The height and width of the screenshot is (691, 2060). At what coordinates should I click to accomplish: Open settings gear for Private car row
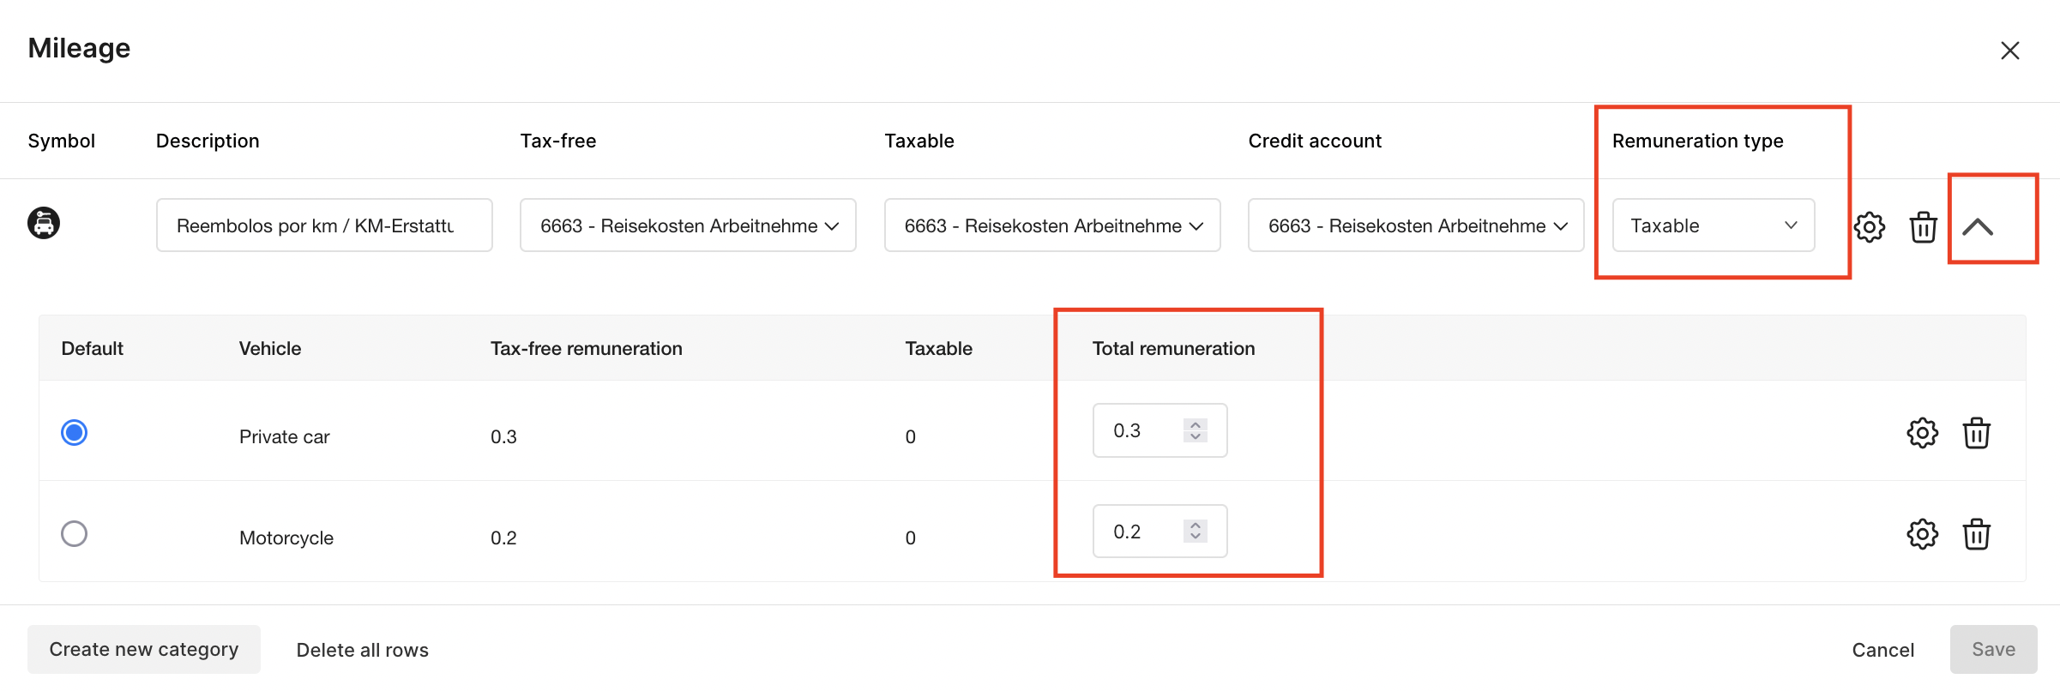1922,434
